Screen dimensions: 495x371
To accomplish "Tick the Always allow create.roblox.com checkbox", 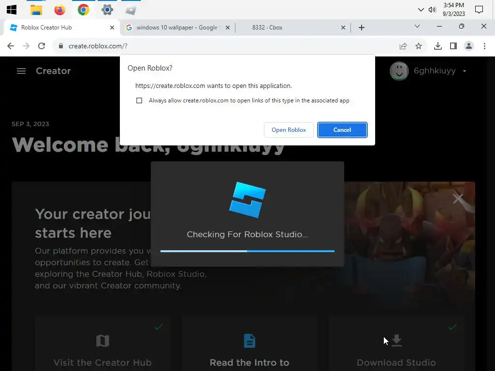I will pos(139,100).
